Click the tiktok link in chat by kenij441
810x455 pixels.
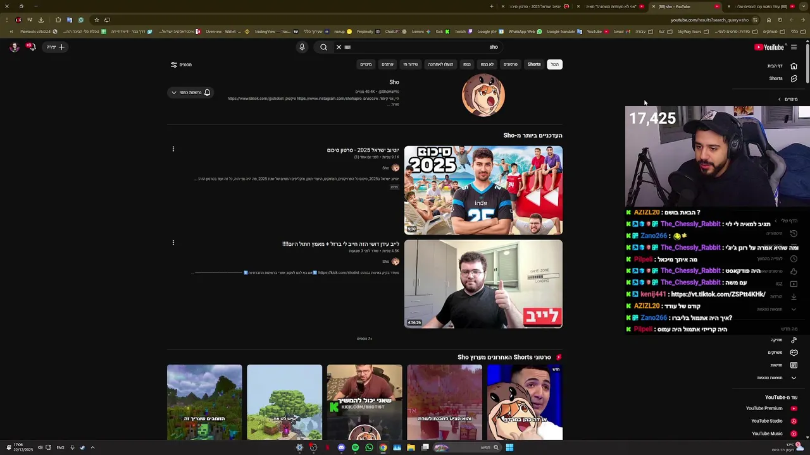click(718, 294)
